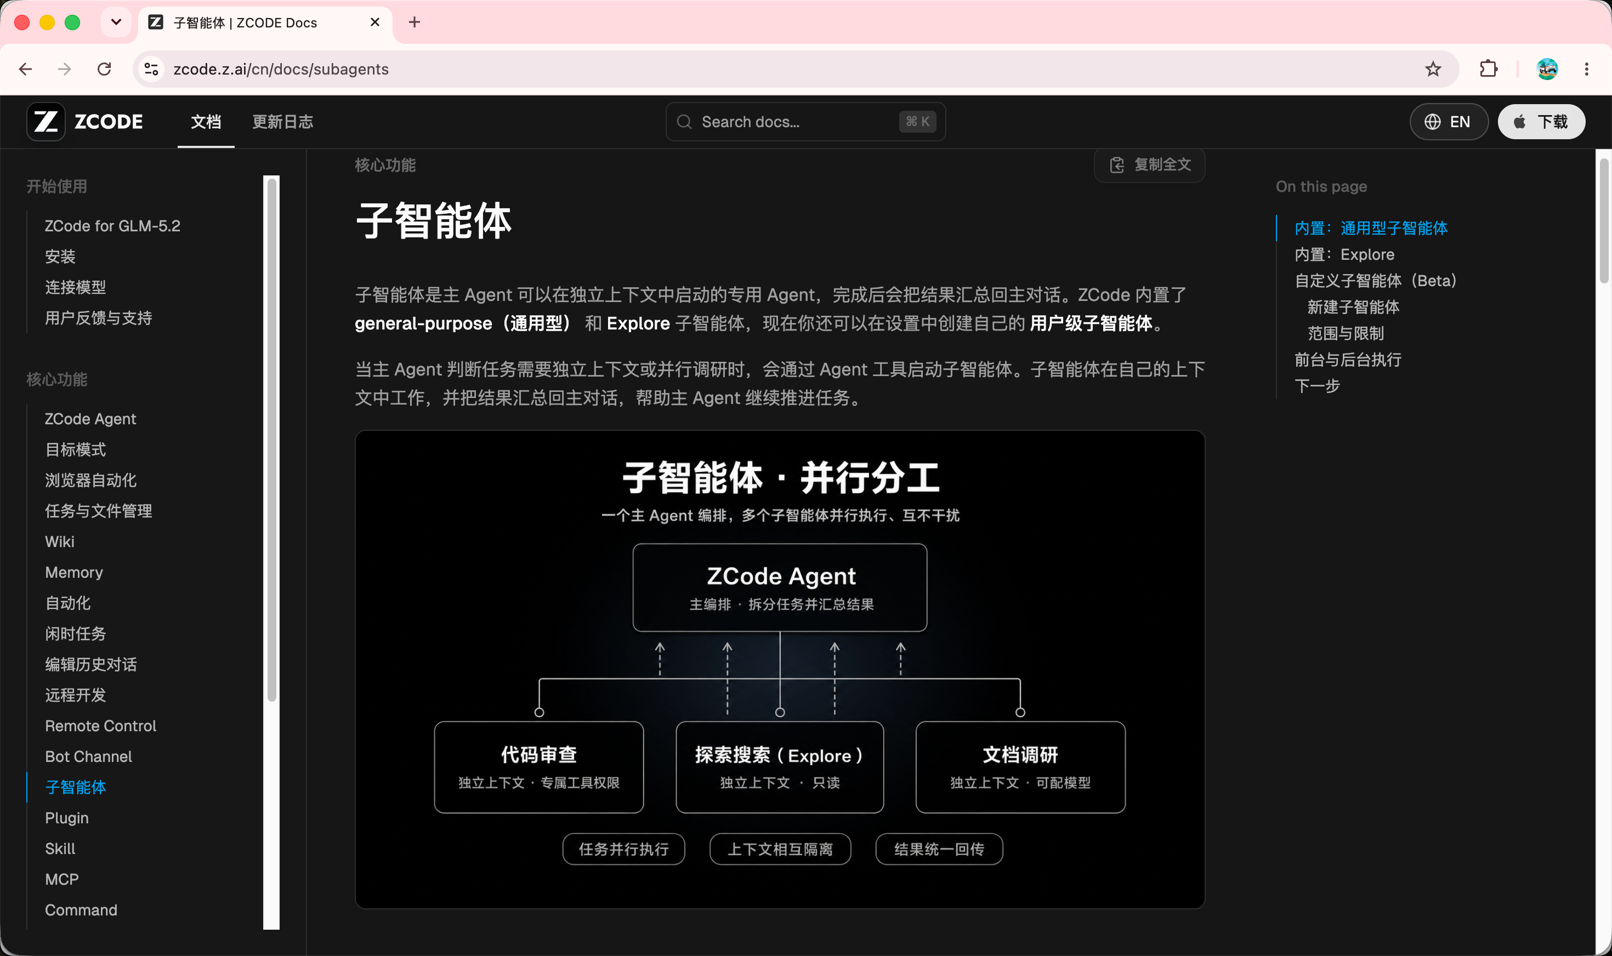
Task: Bookmark this page with the star icon
Action: [1432, 69]
